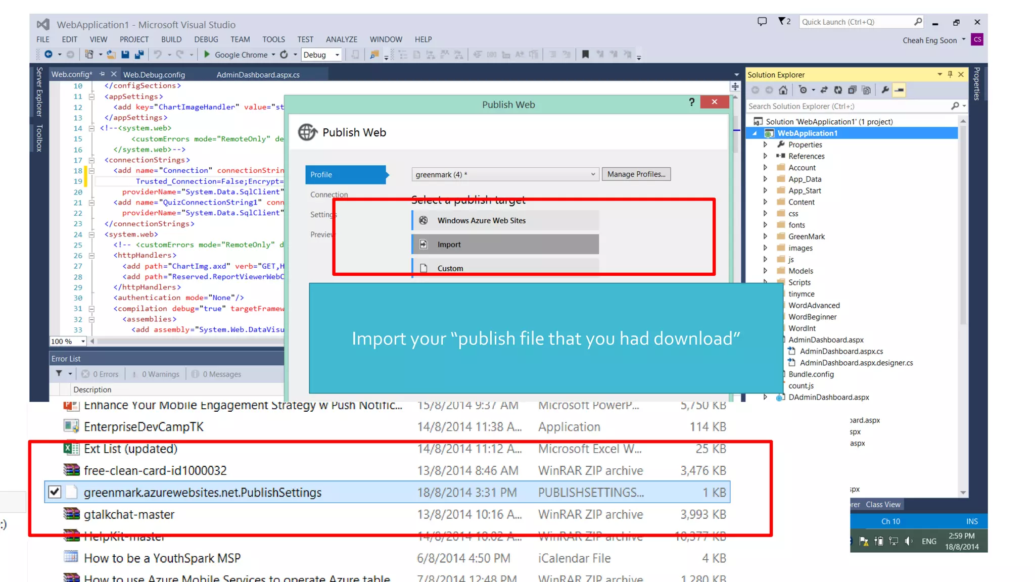Expand the References node
The height and width of the screenshot is (582, 1035).
pyautogui.click(x=765, y=156)
